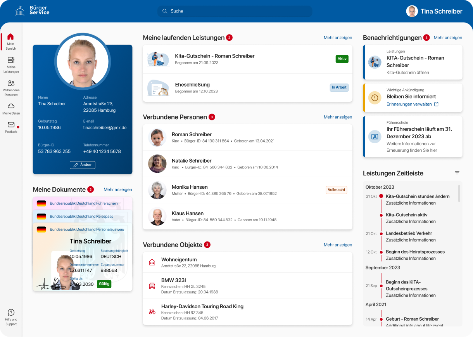Viewport: 473px width, 337px height.
Task: Open Kita-Gutschein - Roman Schreiber service title
Action: pos(215,56)
